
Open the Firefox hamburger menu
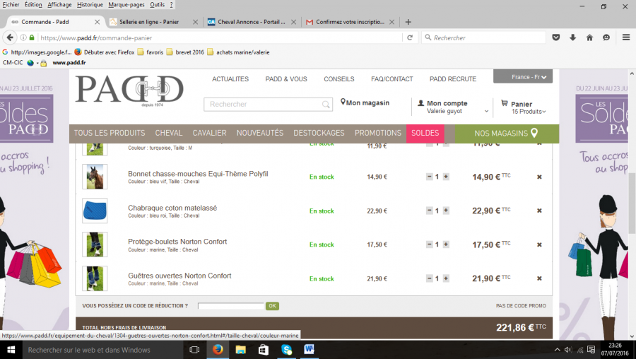(x=626, y=37)
